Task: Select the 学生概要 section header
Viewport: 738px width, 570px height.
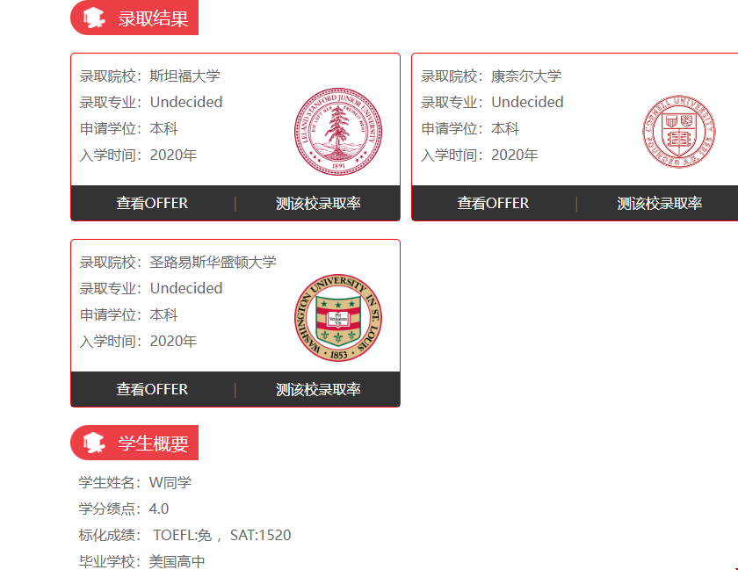Action: click(134, 443)
